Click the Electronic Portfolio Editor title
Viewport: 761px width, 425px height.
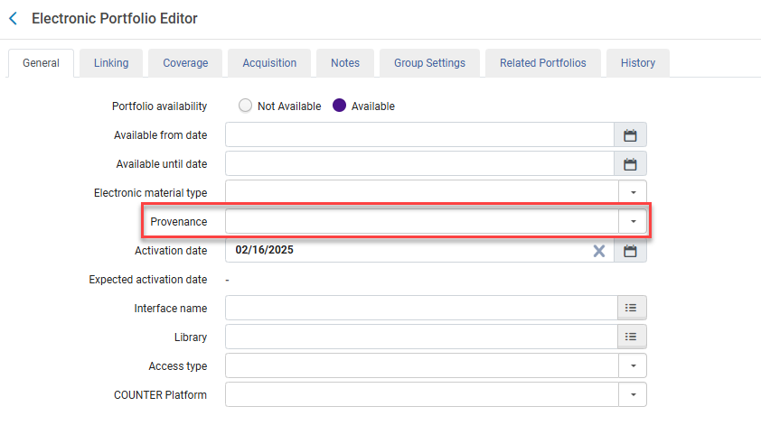tap(115, 18)
